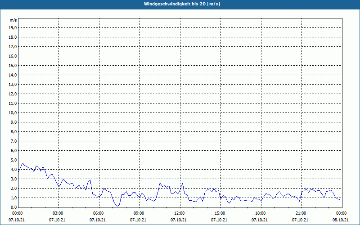
Task: Click the wind speed spike near 10:30
Action: pyautogui.click(x=160, y=183)
